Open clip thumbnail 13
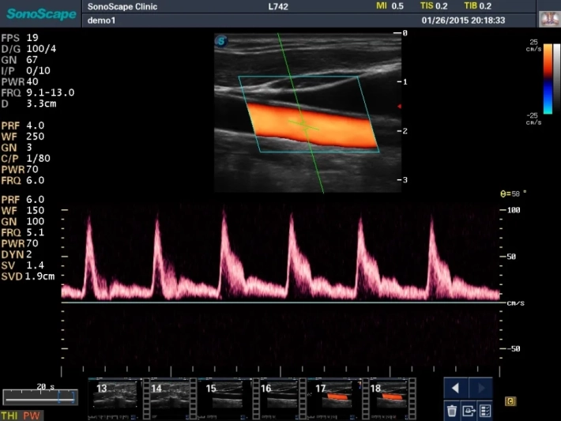This screenshot has width=561, height=421. coord(115,397)
